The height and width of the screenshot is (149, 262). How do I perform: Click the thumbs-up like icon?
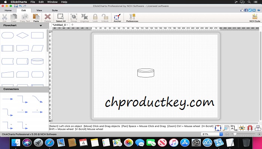point(242,10)
